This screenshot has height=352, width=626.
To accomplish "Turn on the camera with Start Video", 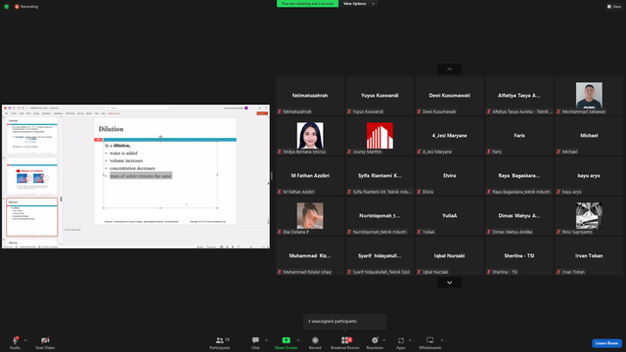I will [x=45, y=340].
